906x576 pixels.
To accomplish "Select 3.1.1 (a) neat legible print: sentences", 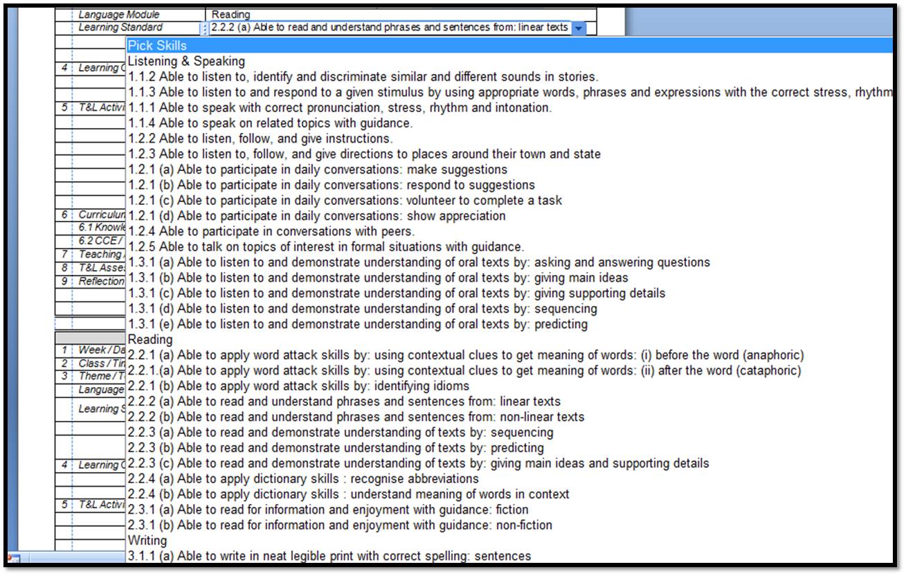I will pyautogui.click(x=329, y=556).
